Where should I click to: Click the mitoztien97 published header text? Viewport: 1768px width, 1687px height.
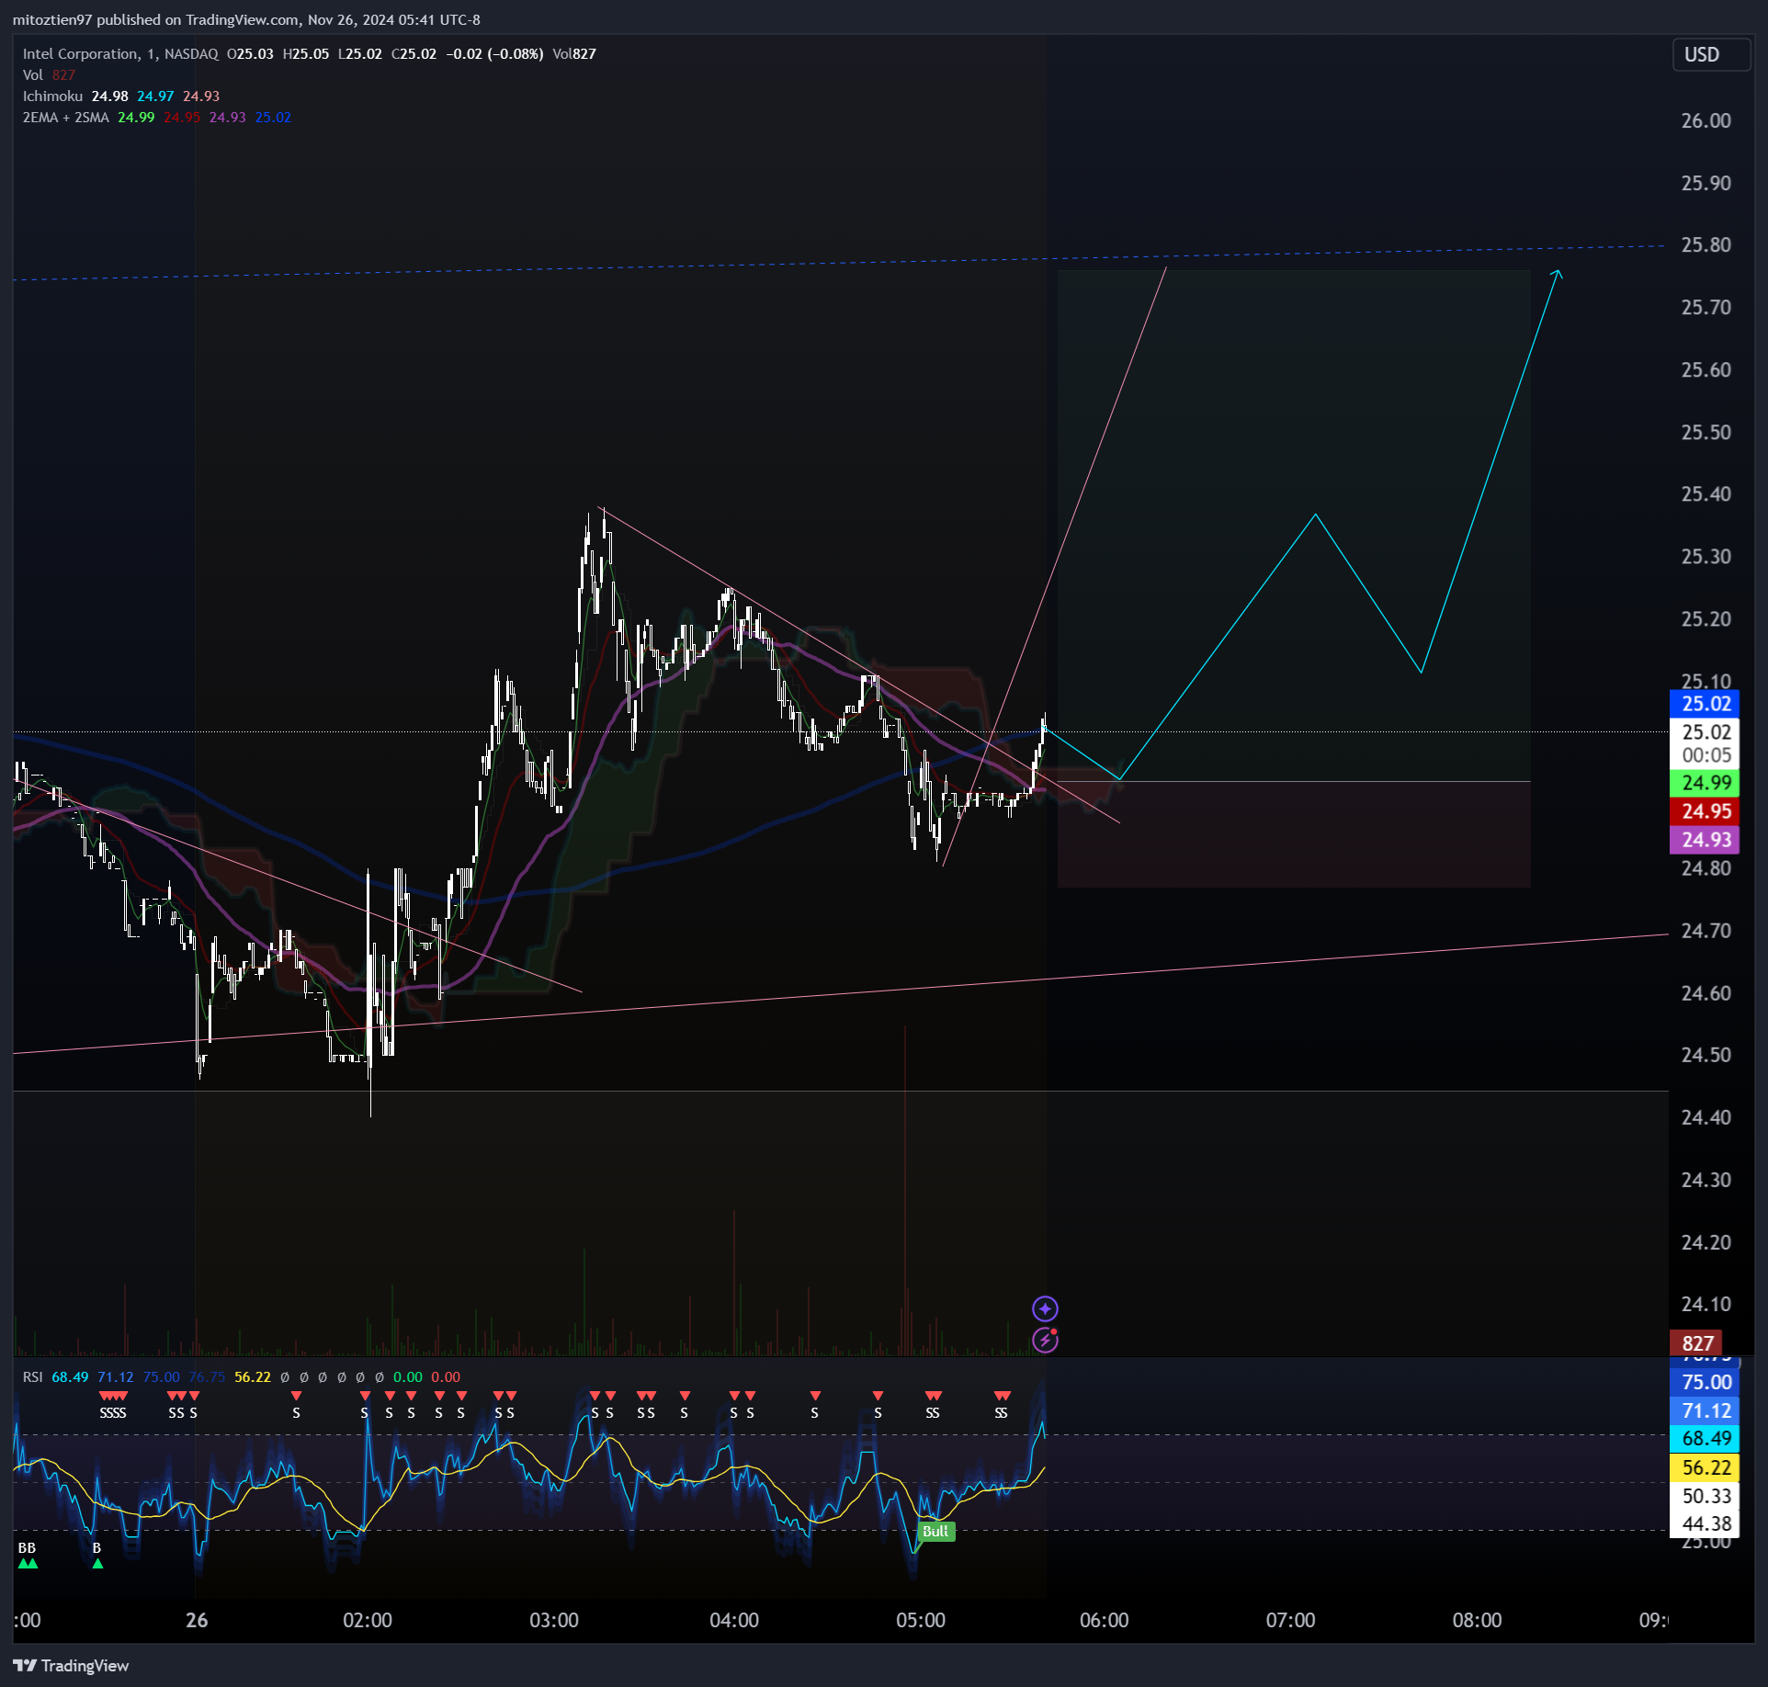(246, 19)
